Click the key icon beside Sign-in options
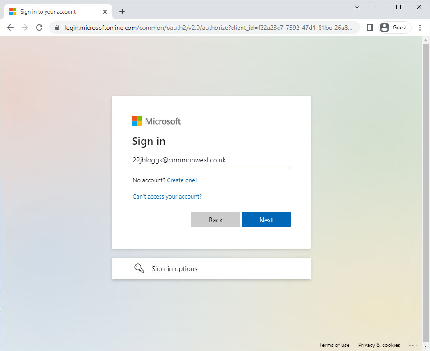 [x=139, y=268]
